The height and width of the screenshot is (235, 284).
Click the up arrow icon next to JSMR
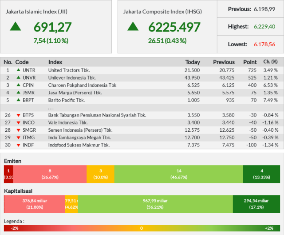click(18, 92)
